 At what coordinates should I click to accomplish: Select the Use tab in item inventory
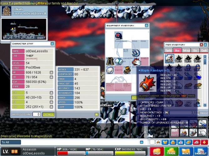pos(177,50)
